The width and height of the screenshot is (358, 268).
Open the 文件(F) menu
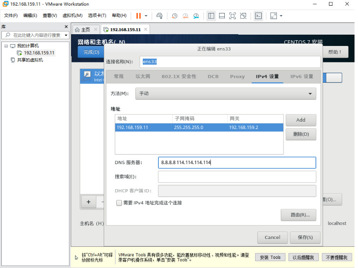pyautogui.click(x=11, y=16)
